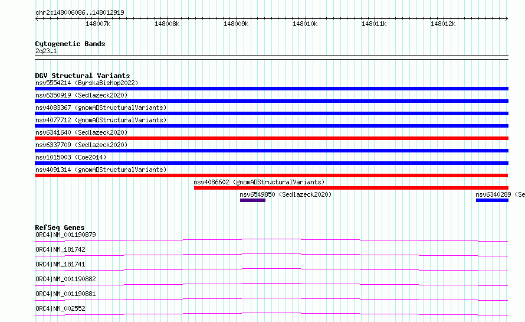Click the short purple bar under nsv6549850
This screenshot has height=322, width=525.
click(x=253, y=200)
